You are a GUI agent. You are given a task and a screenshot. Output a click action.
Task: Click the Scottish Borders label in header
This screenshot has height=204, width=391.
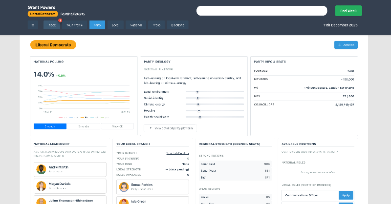click(x=72, y=14)
